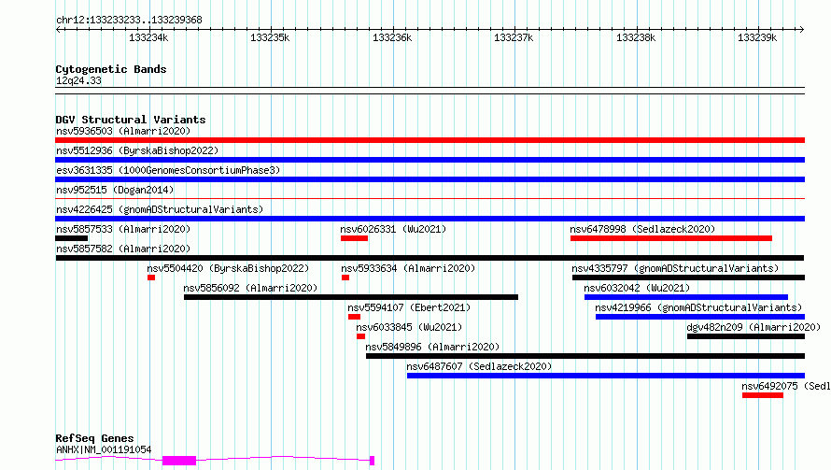Click the 133235k ruler tick label
This screenshot has height=470, width=831.
click(270, 37)
